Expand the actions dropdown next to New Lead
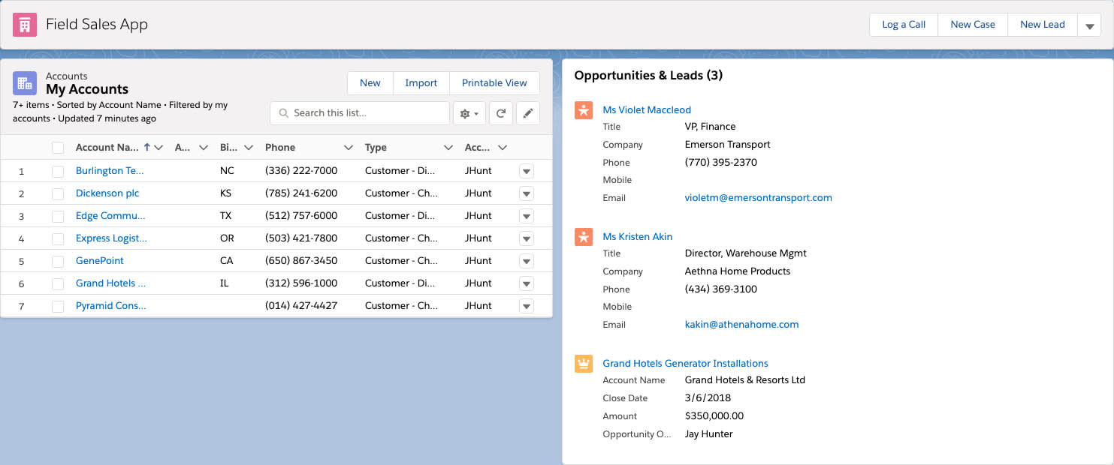The image size is (1114, 465). click(x=1089, y=25)
